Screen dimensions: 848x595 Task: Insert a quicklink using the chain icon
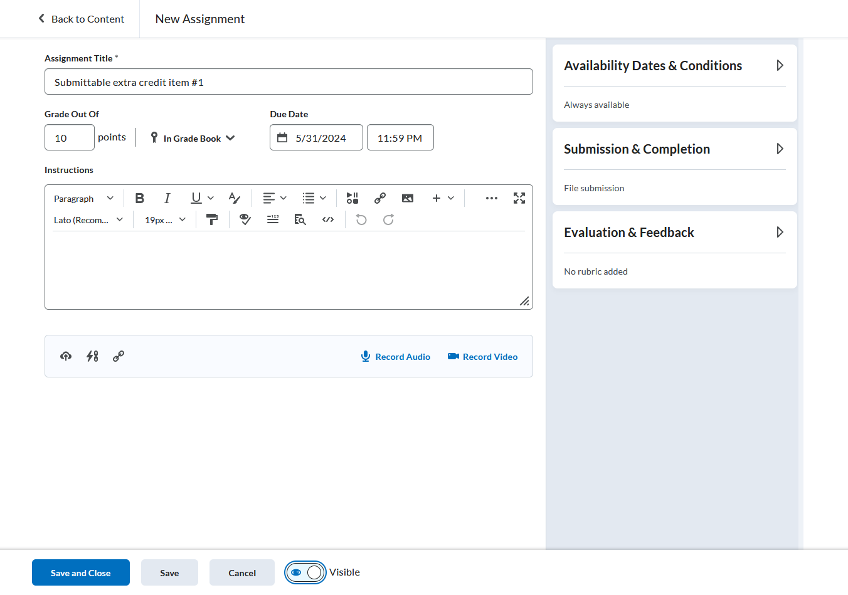click(379, 198)
